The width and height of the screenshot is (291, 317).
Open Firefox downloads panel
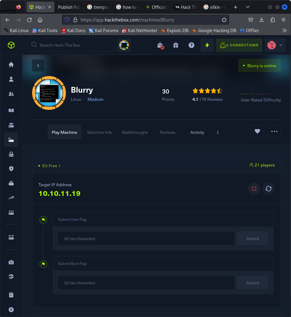(x=262, y=20)
